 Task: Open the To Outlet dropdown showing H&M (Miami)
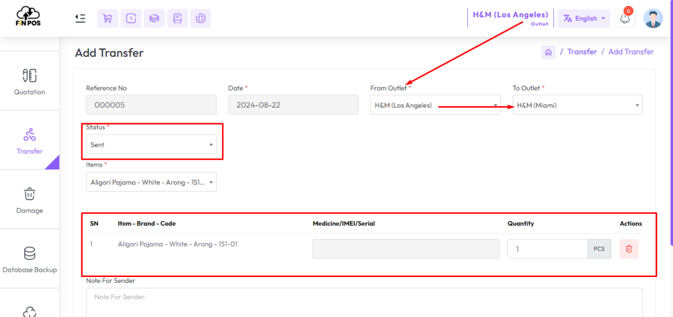[x=577, y=105]
